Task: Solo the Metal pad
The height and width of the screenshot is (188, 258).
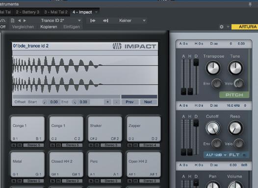Action: coord(14,181)
